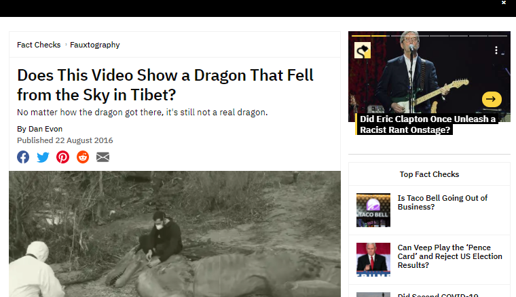This screenshot has width=516, height=297.
Task: Open author Dan Evon's page
Action: pyautogui.click(x=45, y=129)
